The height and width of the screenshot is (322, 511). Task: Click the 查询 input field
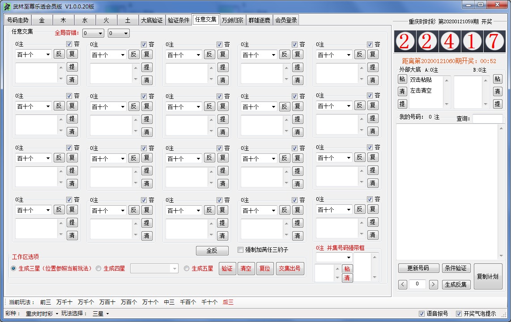pos(487,119)
